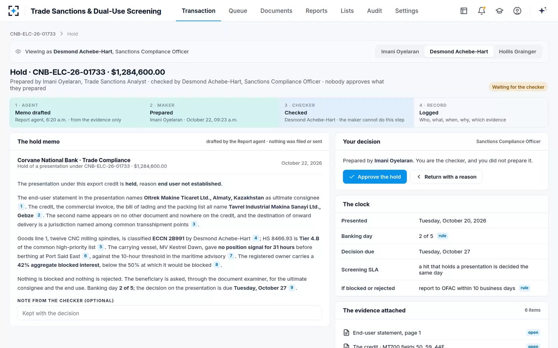
Task: Click Return with a reason
Action: 446,177
